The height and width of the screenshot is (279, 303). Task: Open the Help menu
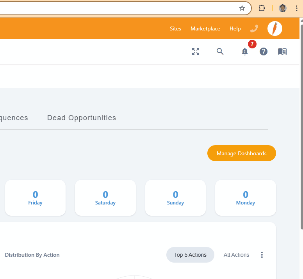point(235,28)
